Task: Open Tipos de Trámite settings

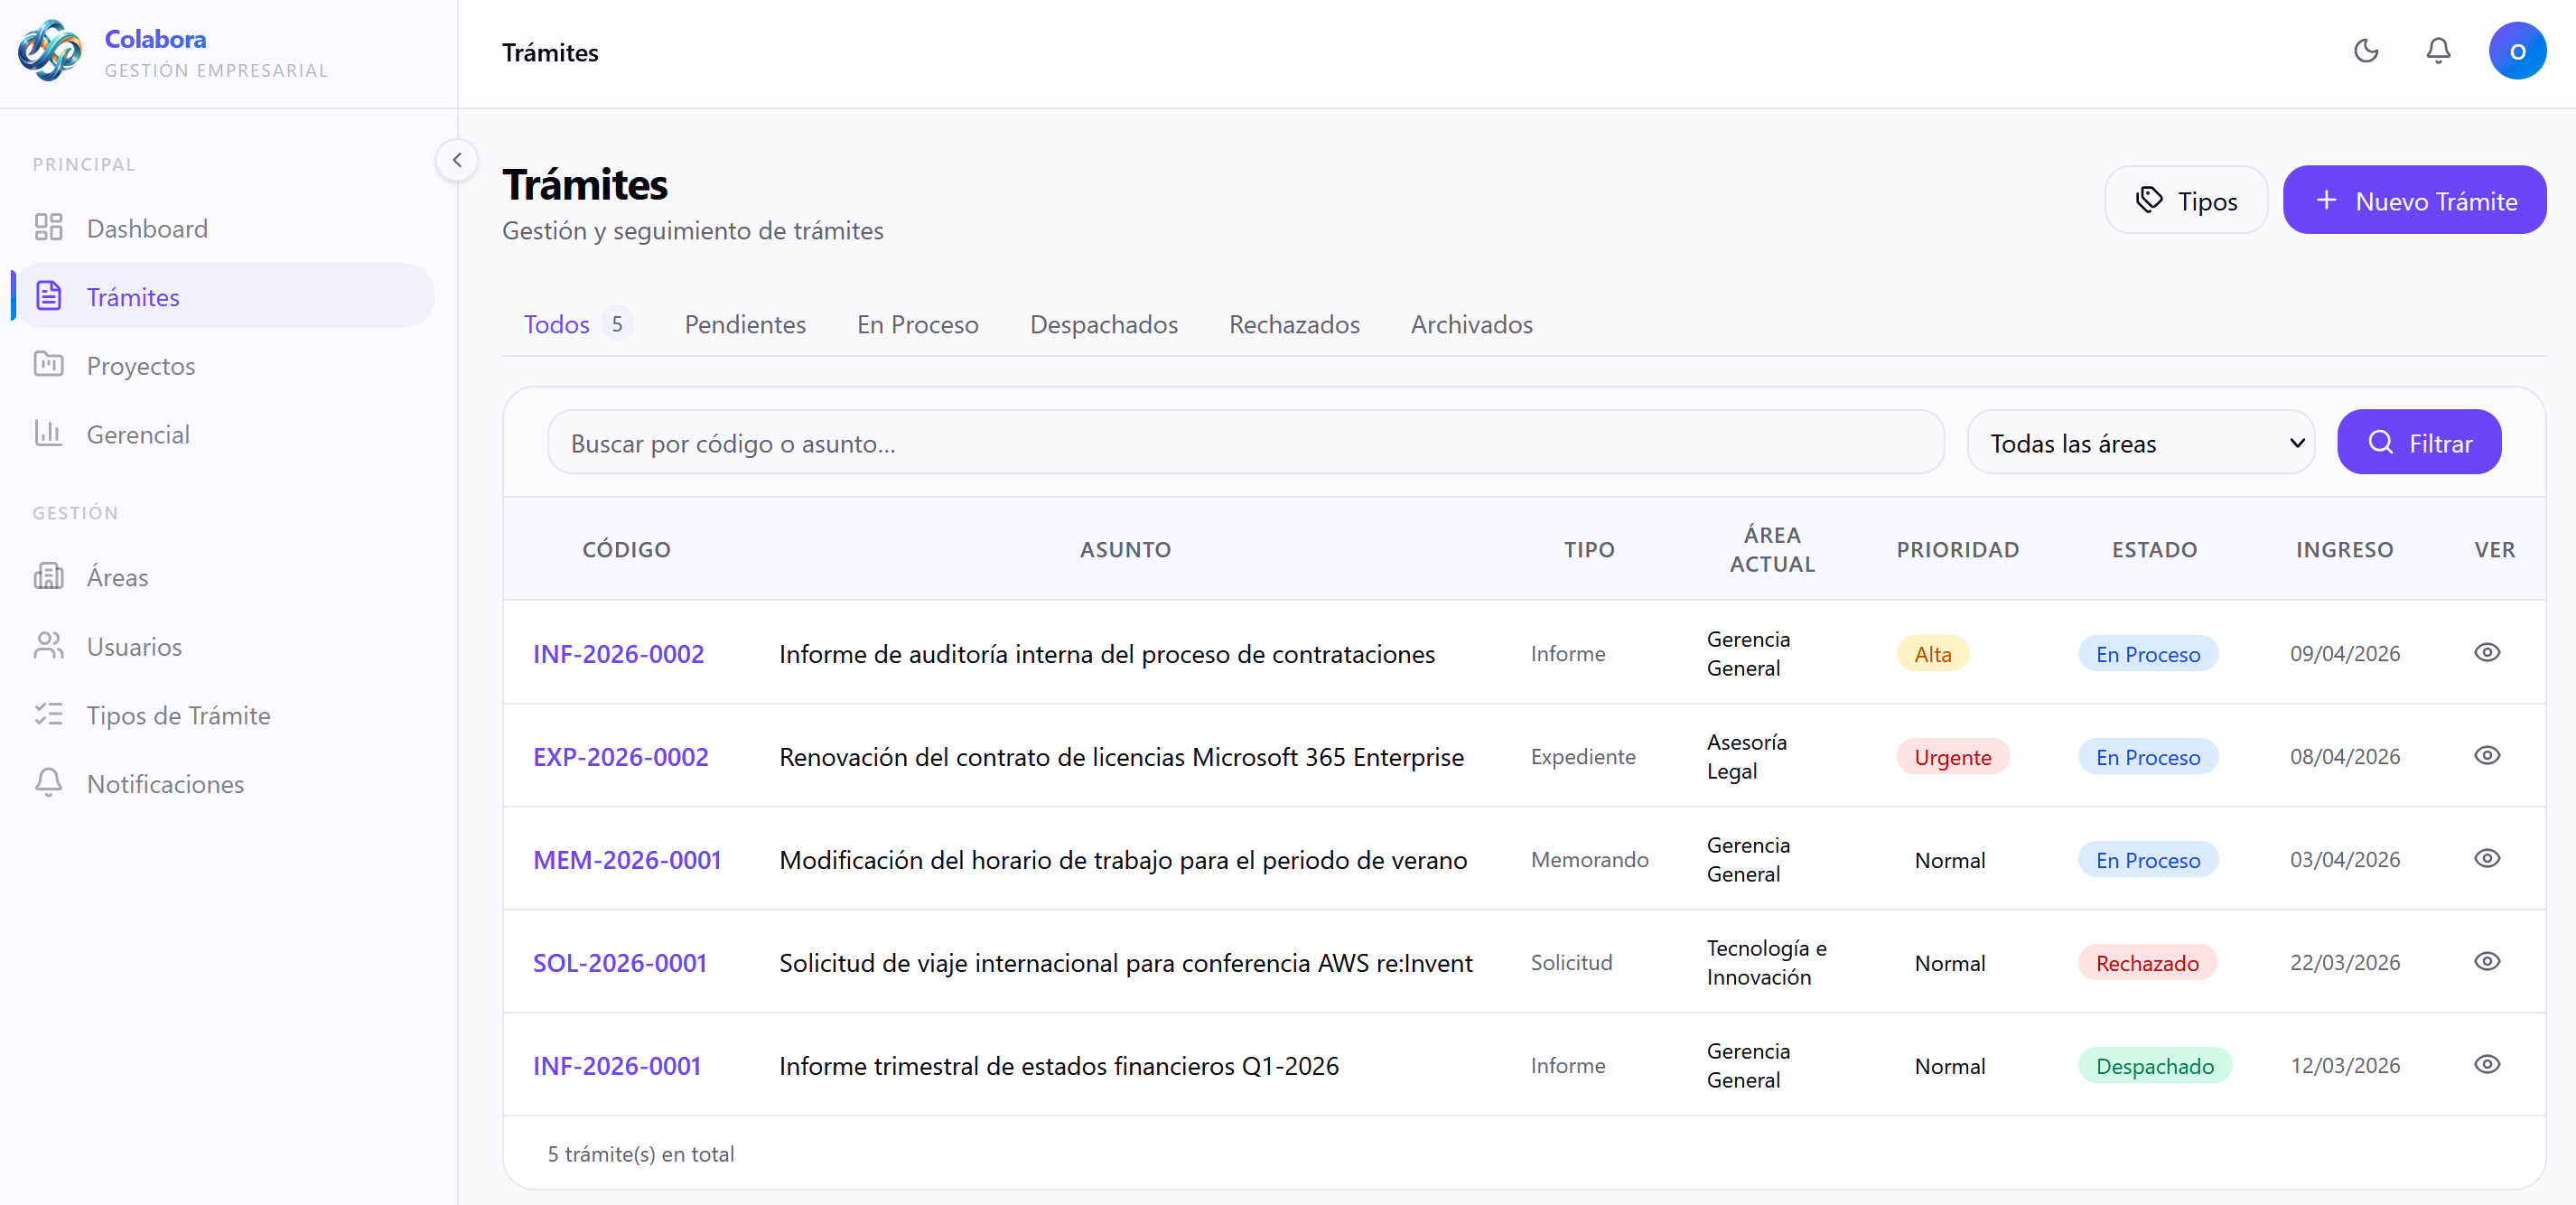Action: pos(178,715)
